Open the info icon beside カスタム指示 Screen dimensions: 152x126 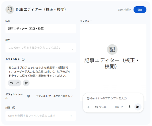tap(23, 59)
